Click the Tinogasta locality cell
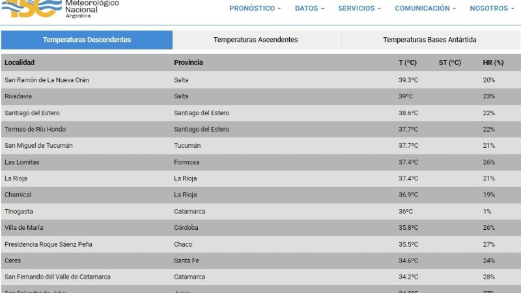This screenshot has height=293, width=521. tap(19, 211)
